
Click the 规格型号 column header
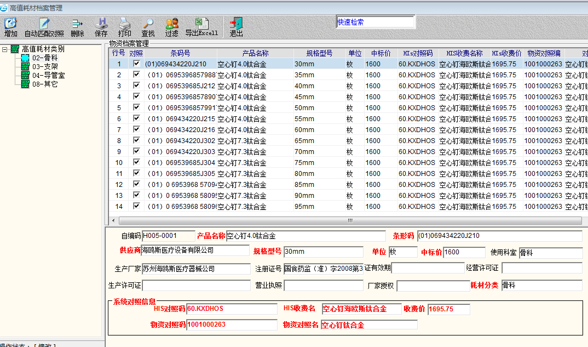[320, 53]
